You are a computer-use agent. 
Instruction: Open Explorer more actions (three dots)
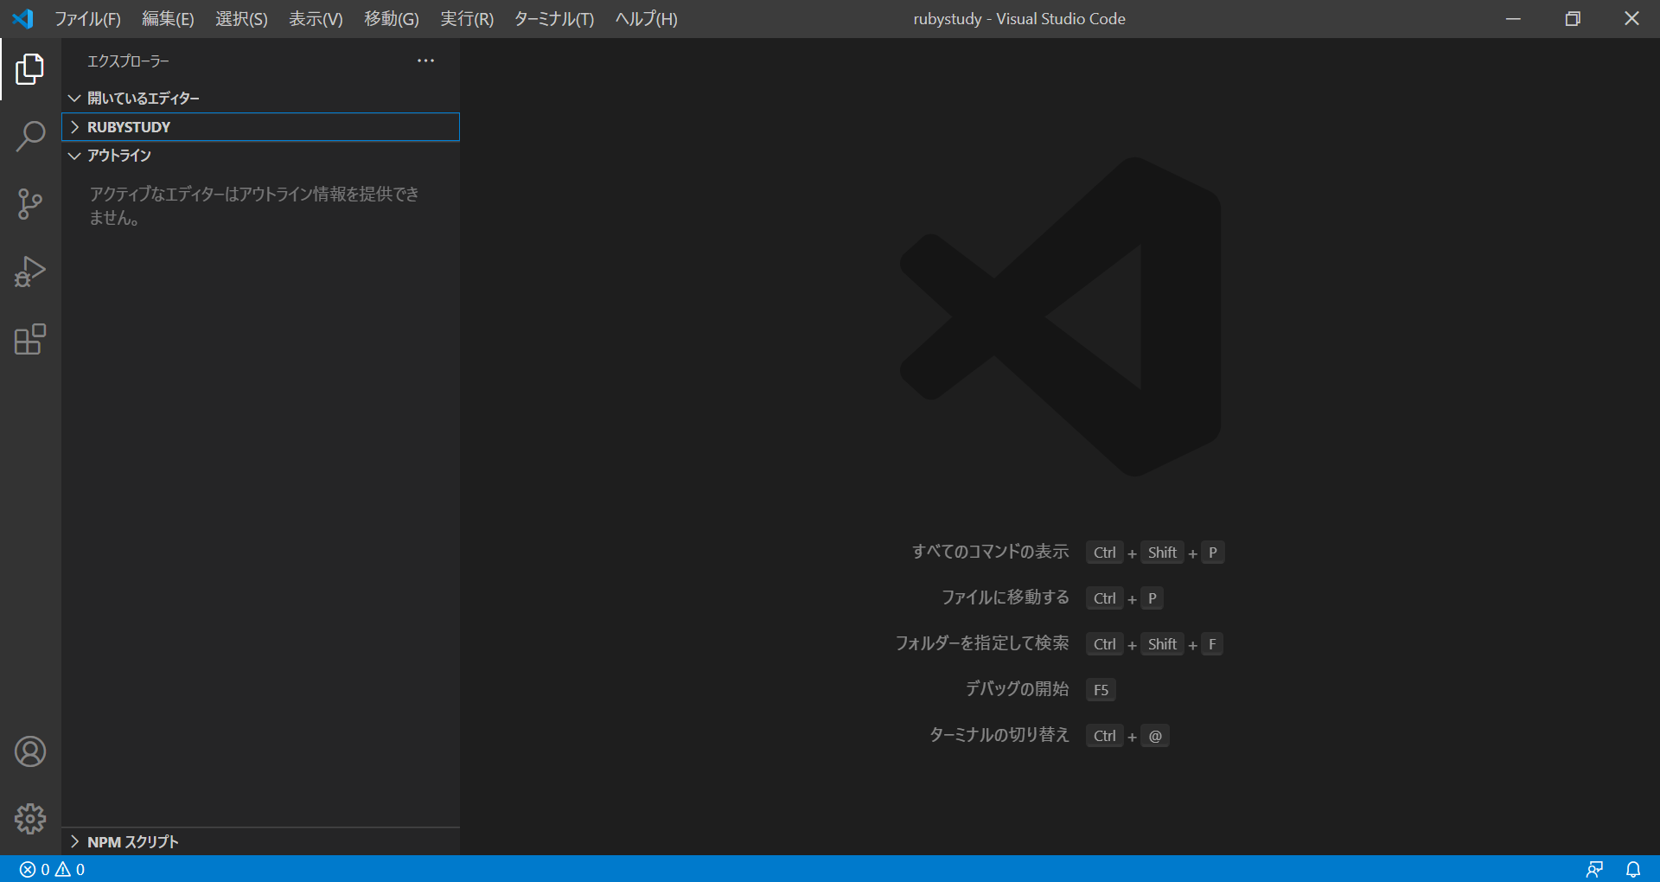coord(425,61)
